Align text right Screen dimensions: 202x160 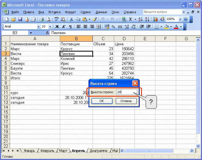pyautogui.click(x=92, y=27)
